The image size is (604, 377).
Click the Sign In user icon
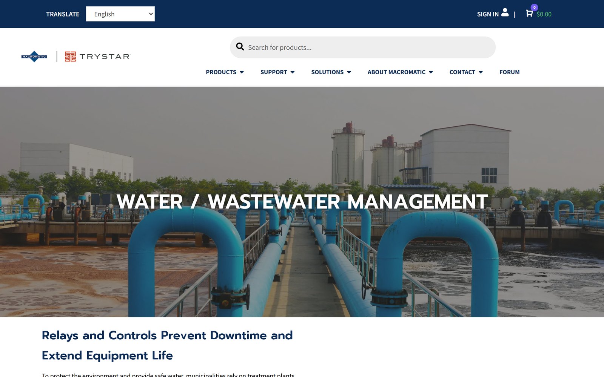point(505,12)
